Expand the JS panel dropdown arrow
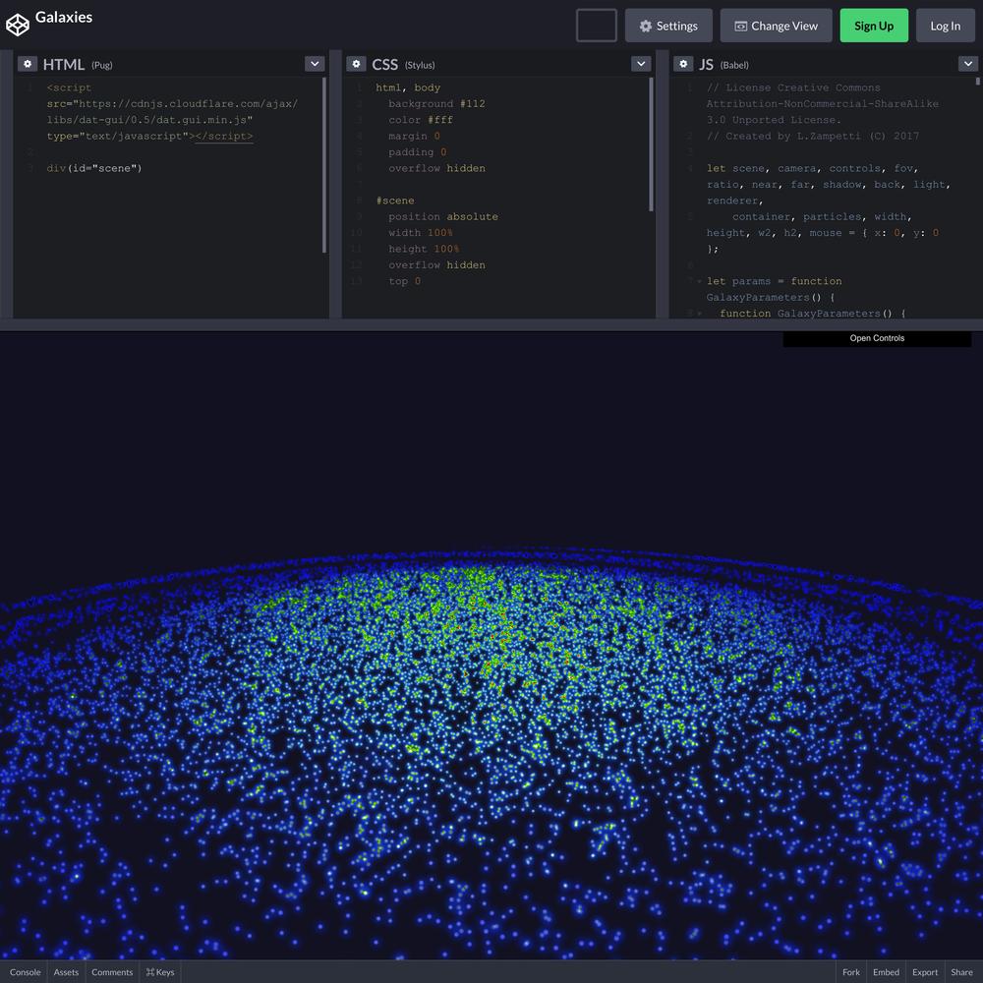 (x=968, y=64)
